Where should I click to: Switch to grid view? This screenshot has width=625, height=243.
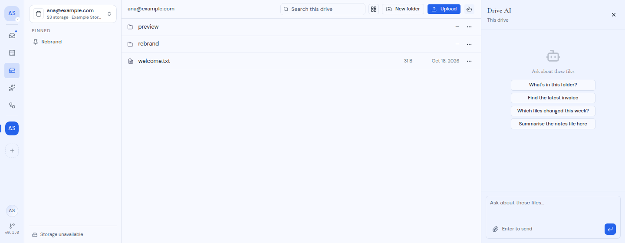(374, 9)
